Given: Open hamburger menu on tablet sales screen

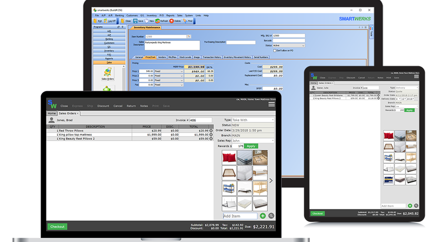Looking at the screenshot, I should [416, 76].
